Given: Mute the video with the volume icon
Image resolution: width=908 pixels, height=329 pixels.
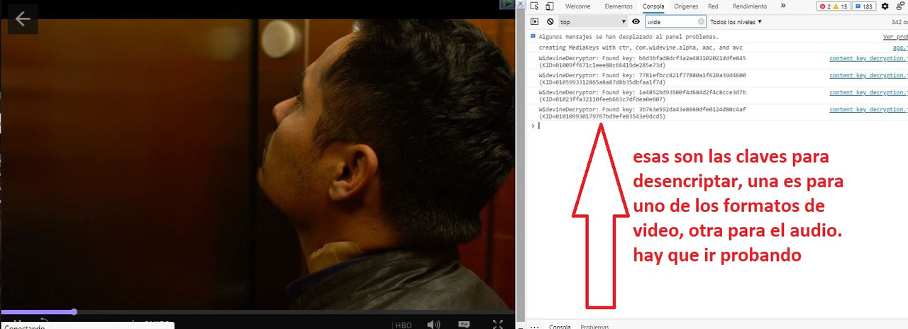Looking at the screenshot, I should pyautogui.click(x=433, y=324).
